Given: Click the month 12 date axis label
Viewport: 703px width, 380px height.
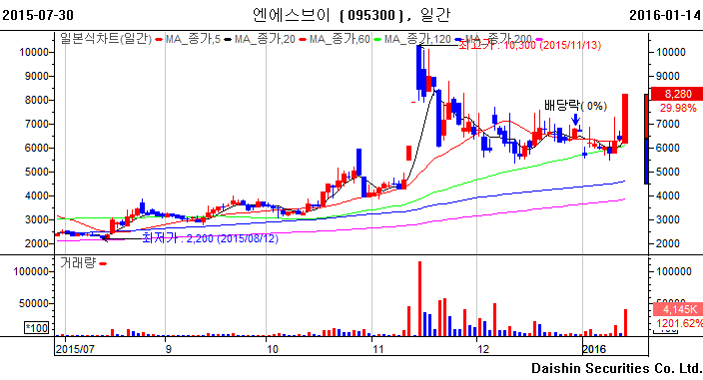Looking at the screenshot, I should point(483,349).
